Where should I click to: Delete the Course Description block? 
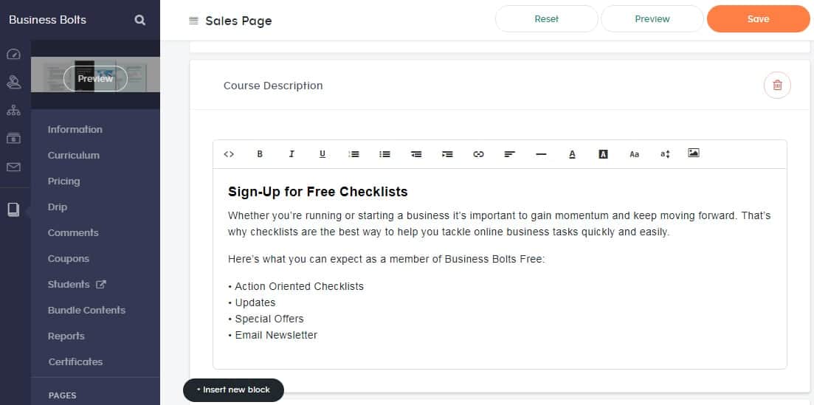coord(777,86)
